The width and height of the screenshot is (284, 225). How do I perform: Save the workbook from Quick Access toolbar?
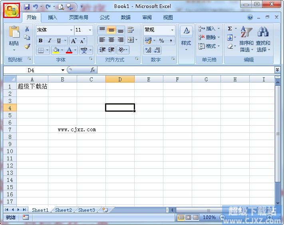click(27, 7)
